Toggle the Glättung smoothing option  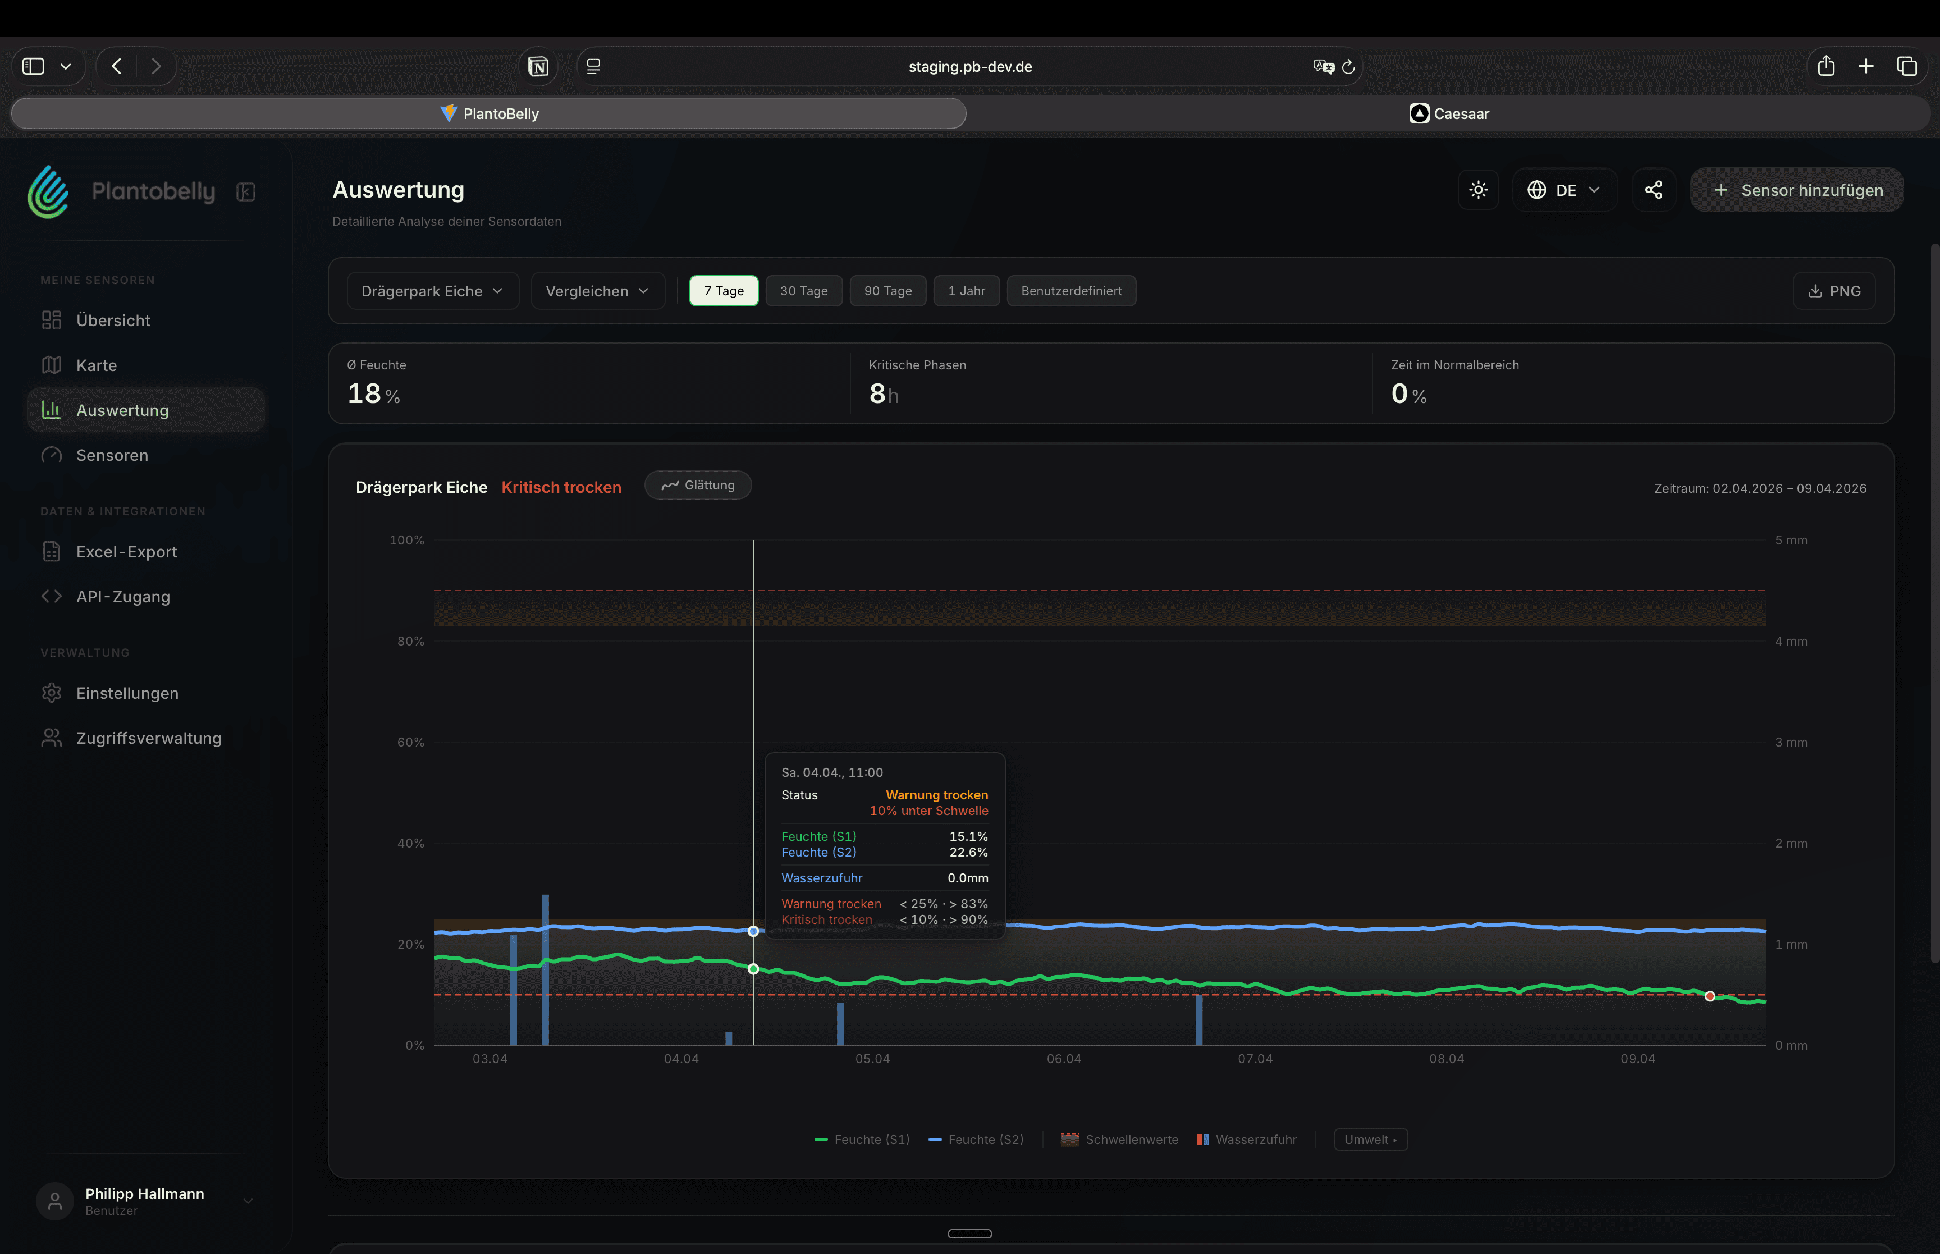click(x=698, y=486)
